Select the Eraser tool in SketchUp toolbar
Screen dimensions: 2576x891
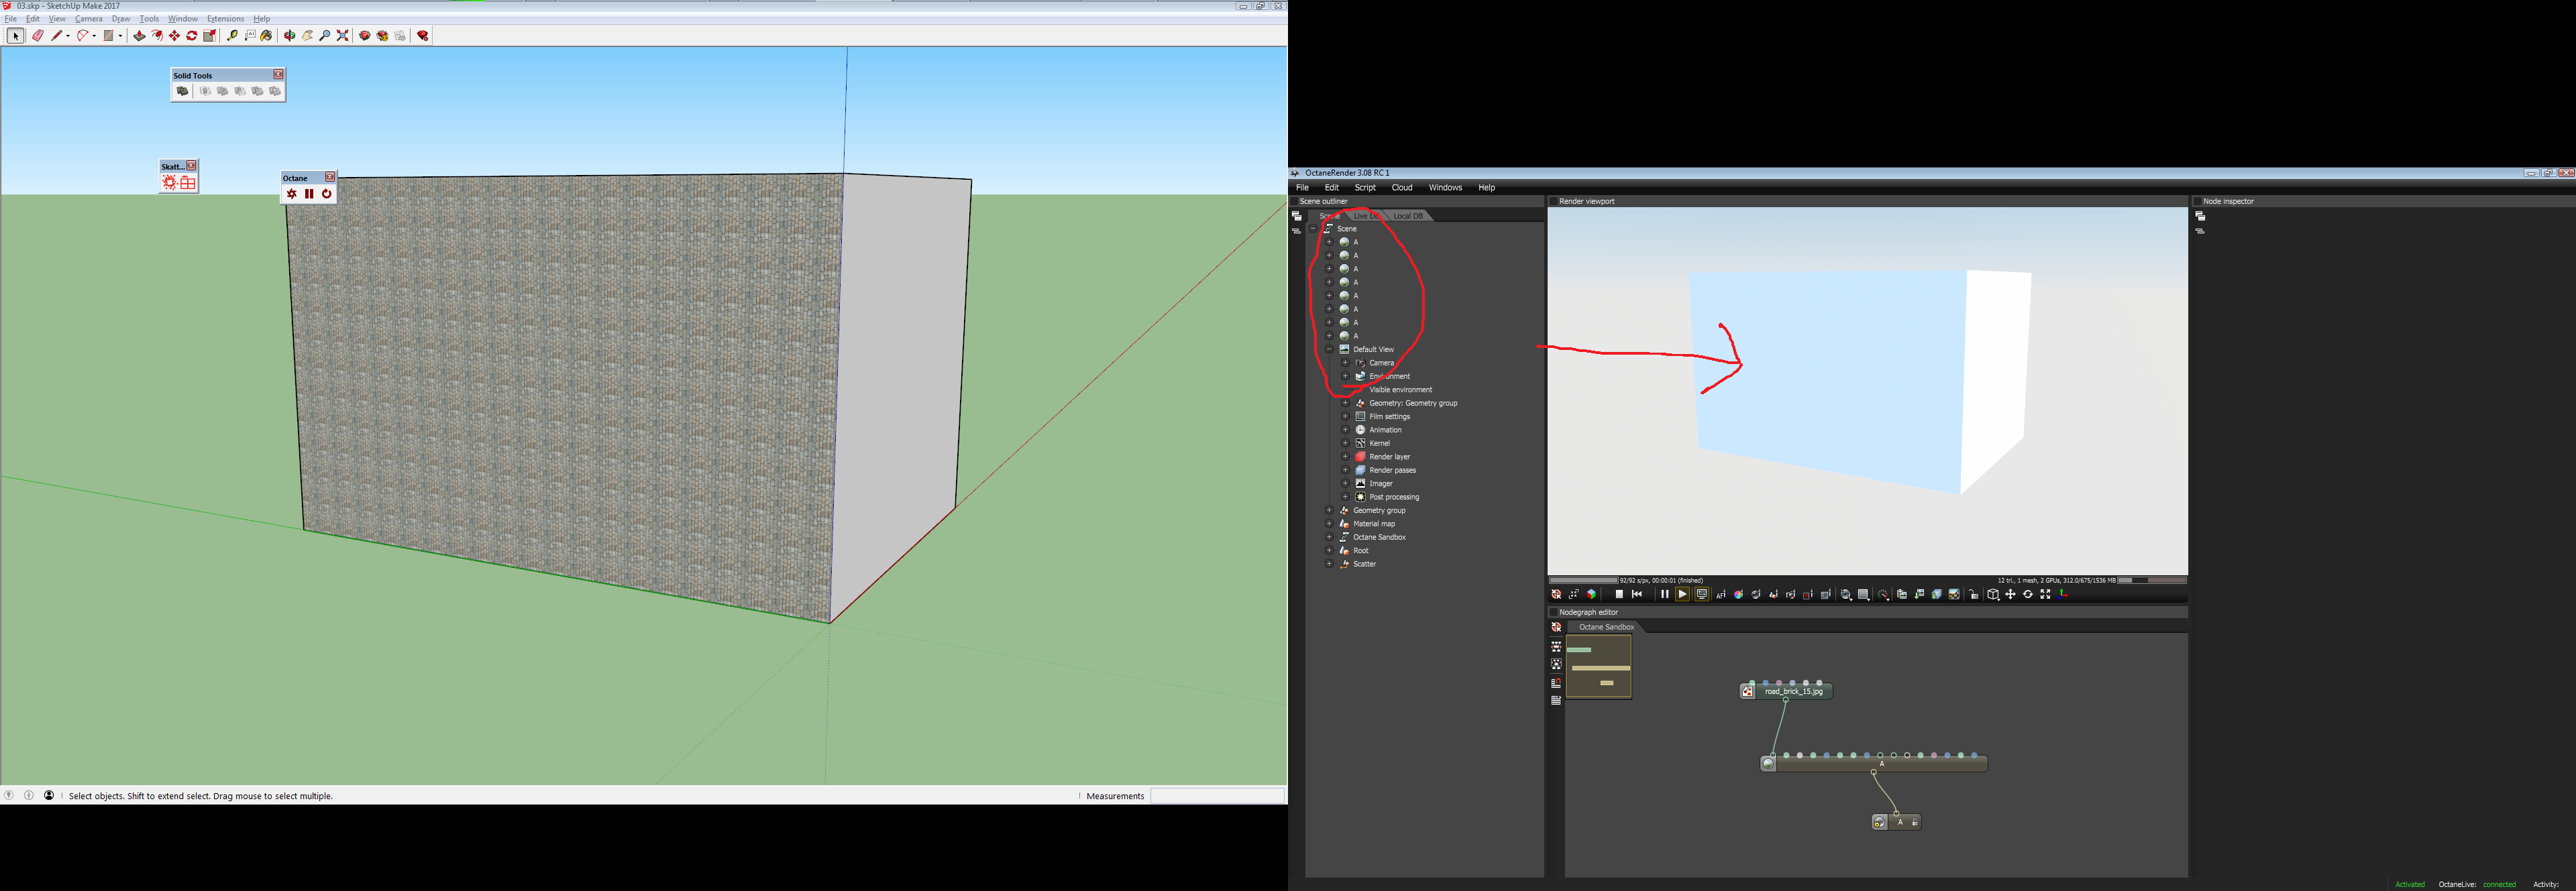(38, 36)
